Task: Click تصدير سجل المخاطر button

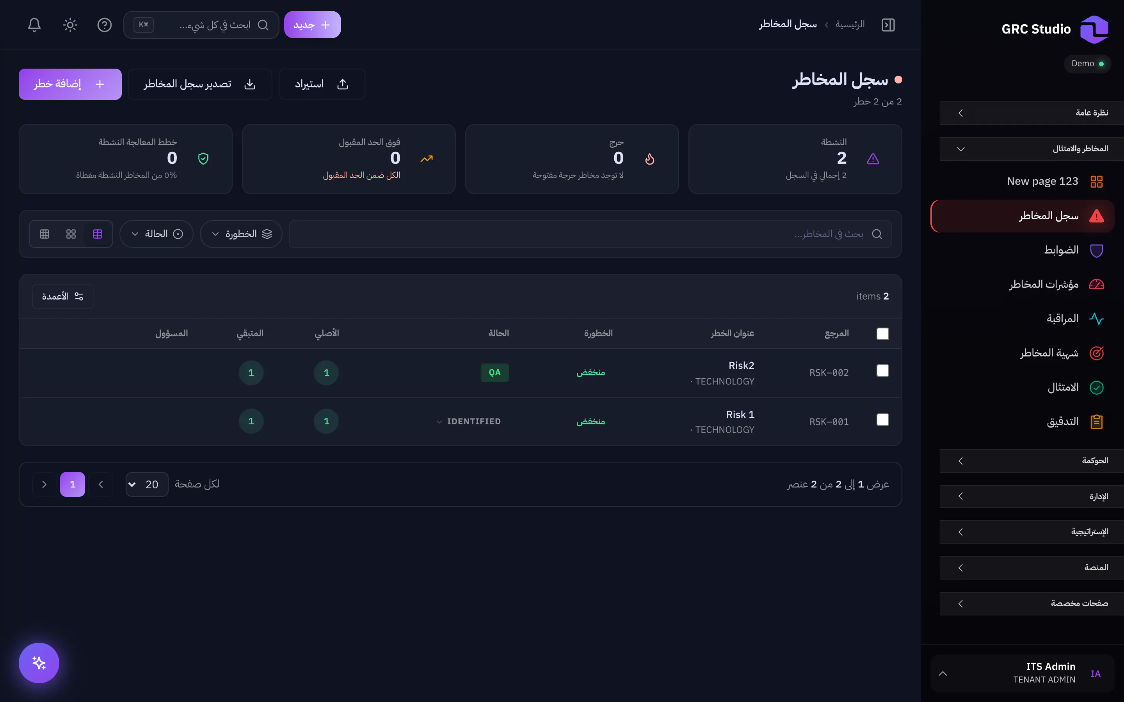Action: (200, 84)
